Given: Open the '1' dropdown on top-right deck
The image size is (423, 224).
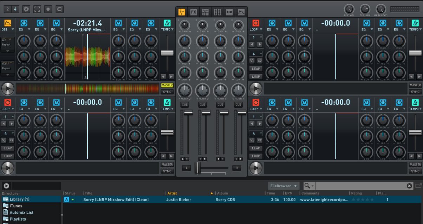Looking at the screenshot, I should [x=256, y=37].
